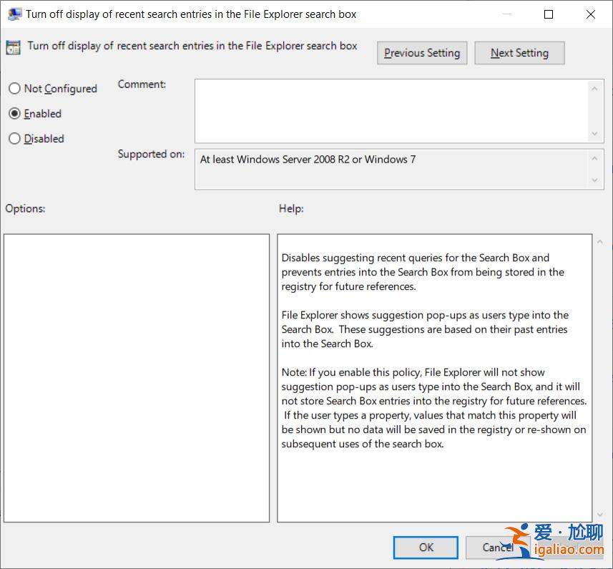Go to Previous Setting

(422, 53)
